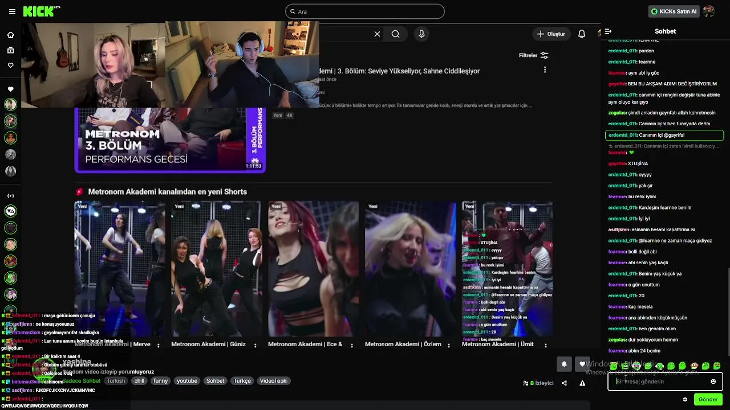Click the filled heart followed-channels icon
Image resolution: width=730 pixels, height=410 pixels.
(x=10, y=89)
